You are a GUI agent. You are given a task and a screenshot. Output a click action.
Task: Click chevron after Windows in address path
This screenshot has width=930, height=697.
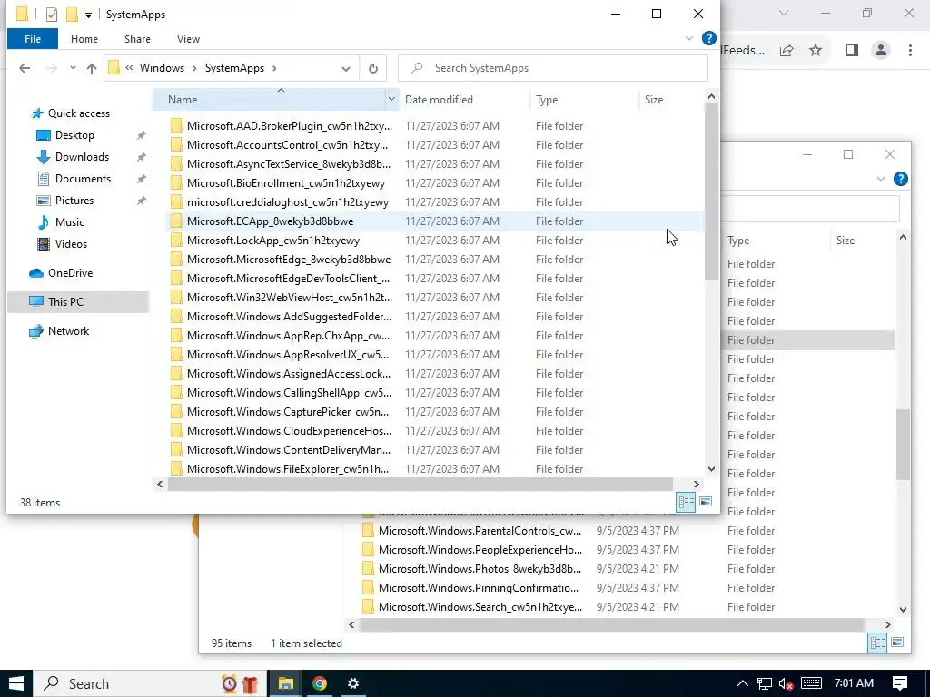194,68
